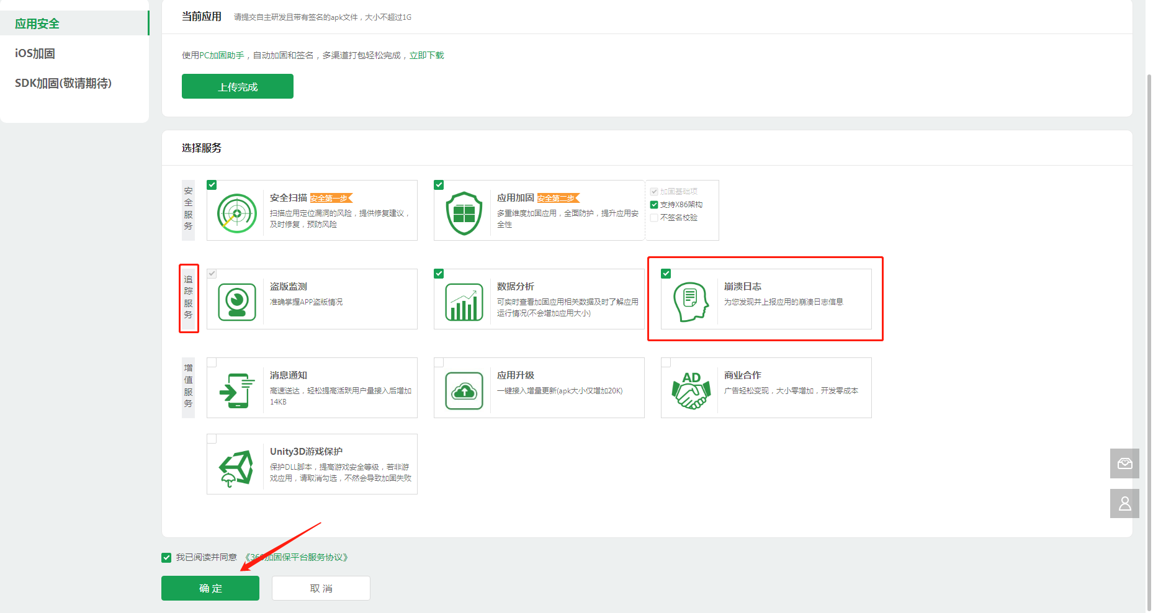Open the feedback mailbox floating icon
The image size is (1153, 613).
[x=1124, y=463]
